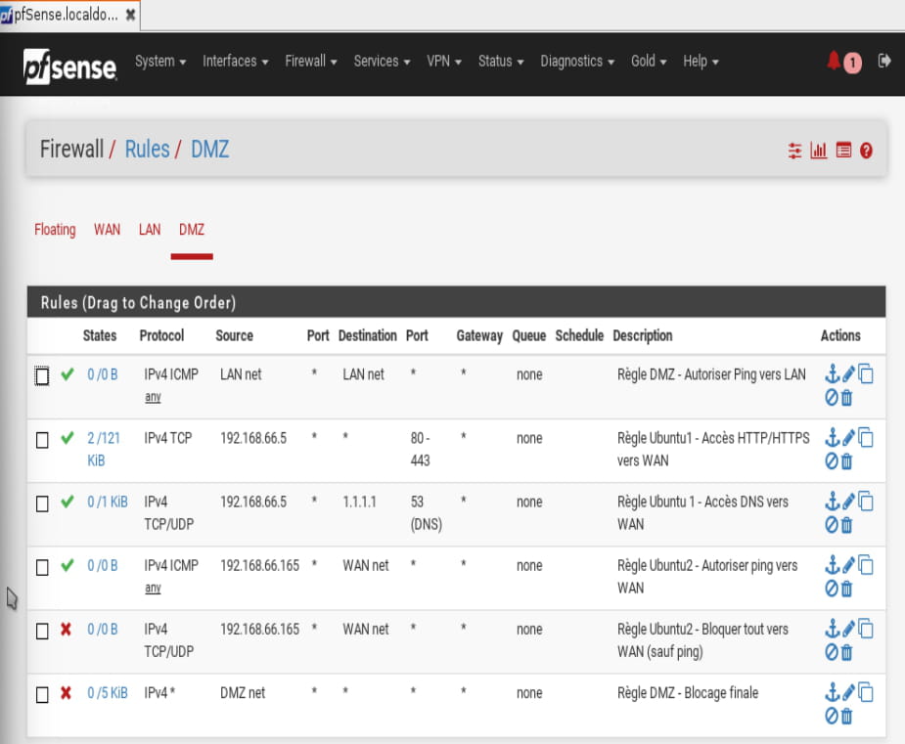Open the VPN dropdown menu
The width and height of the screenshot is (905, 744).
pos(443,61)
